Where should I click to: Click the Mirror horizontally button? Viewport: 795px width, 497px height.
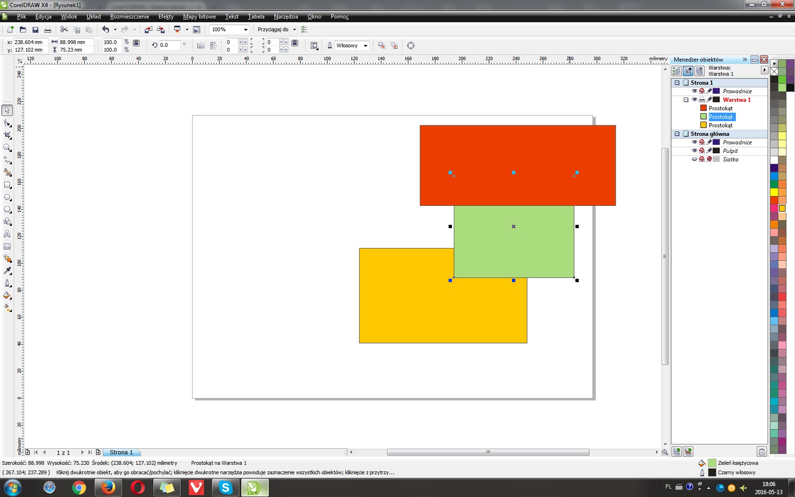click(x=201, y=45)
